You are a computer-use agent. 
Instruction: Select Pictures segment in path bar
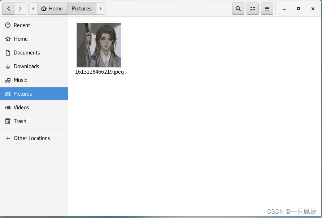tap(82, 9)
